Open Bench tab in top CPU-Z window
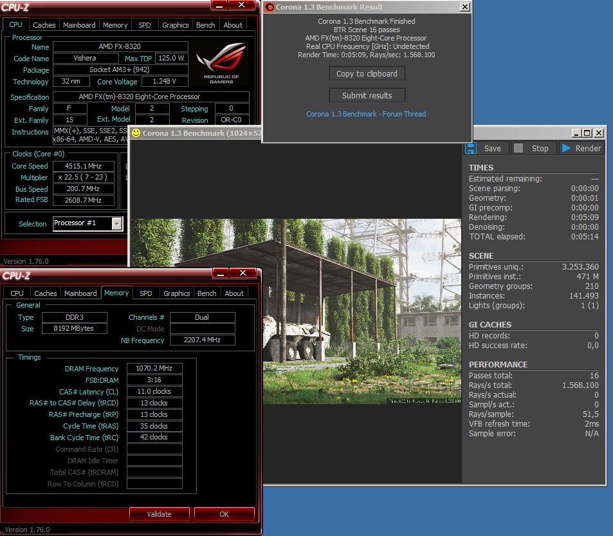The height and width of the screenshot is (536, 613). [206, 25]
